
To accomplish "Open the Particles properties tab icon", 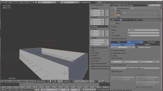I will [139, 20].
